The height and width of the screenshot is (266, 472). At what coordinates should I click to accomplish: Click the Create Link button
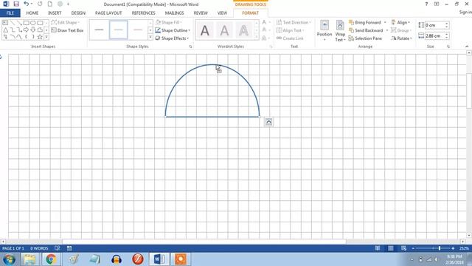(290, 38)
